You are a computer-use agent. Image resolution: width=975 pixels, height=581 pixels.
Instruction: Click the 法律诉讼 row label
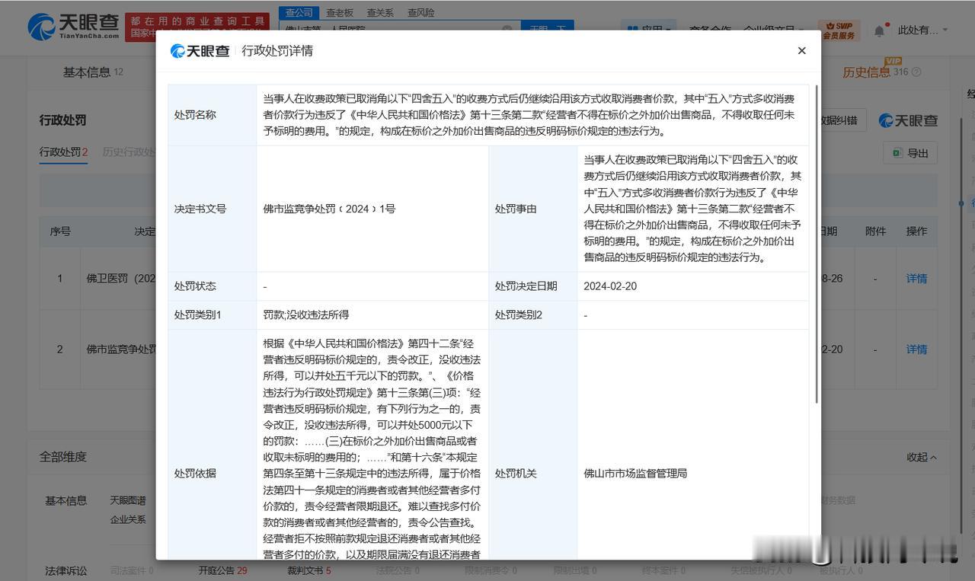coord(66,570)
